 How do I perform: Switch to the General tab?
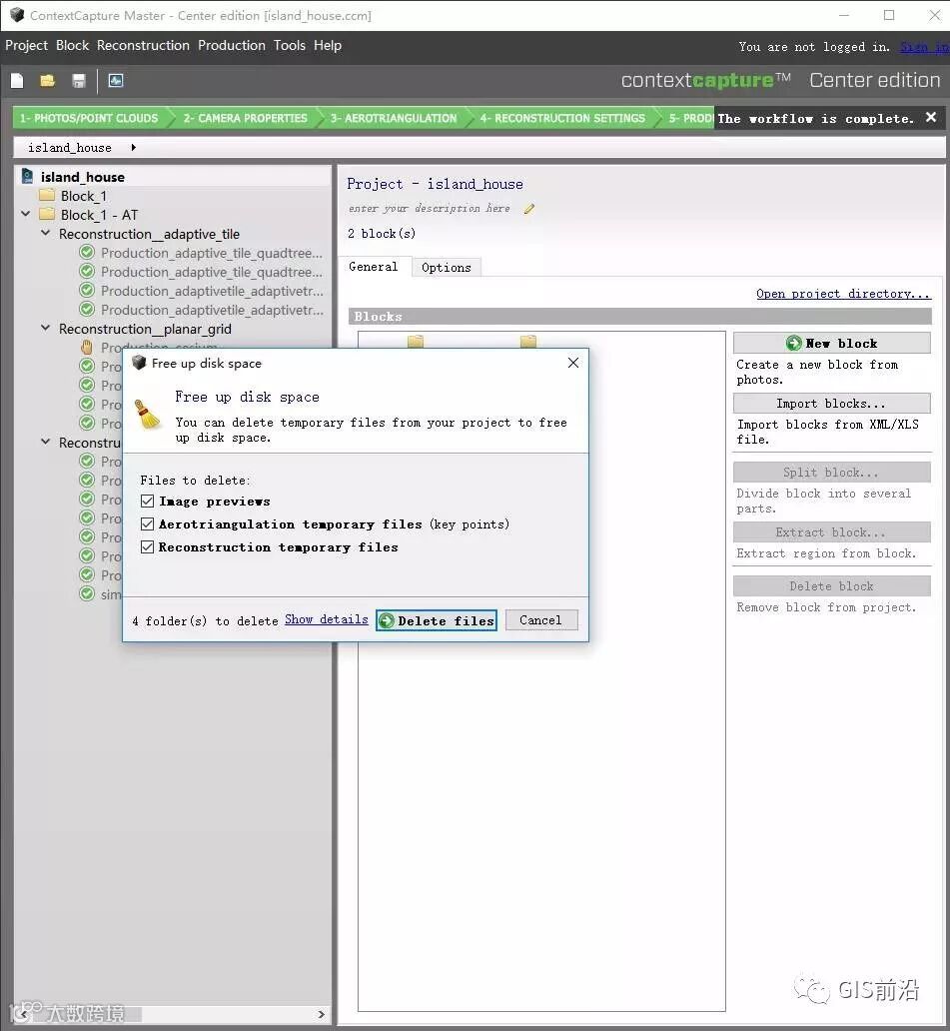(x=374, y=267)
